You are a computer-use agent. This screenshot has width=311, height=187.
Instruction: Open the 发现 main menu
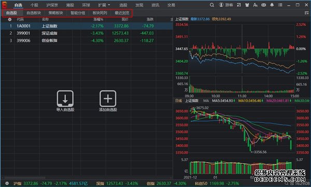click(x=139, y=5)
